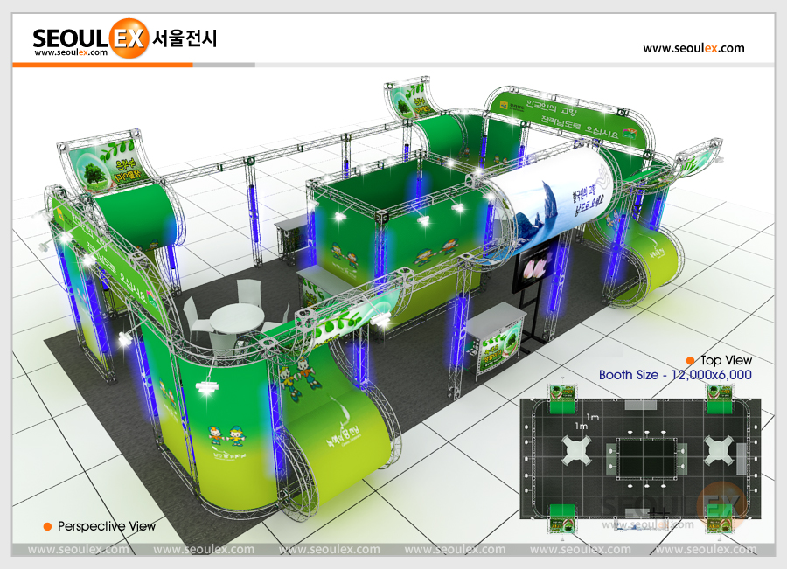Select the Perspective View label
The image size is (787, 569).
pos(106,526)
